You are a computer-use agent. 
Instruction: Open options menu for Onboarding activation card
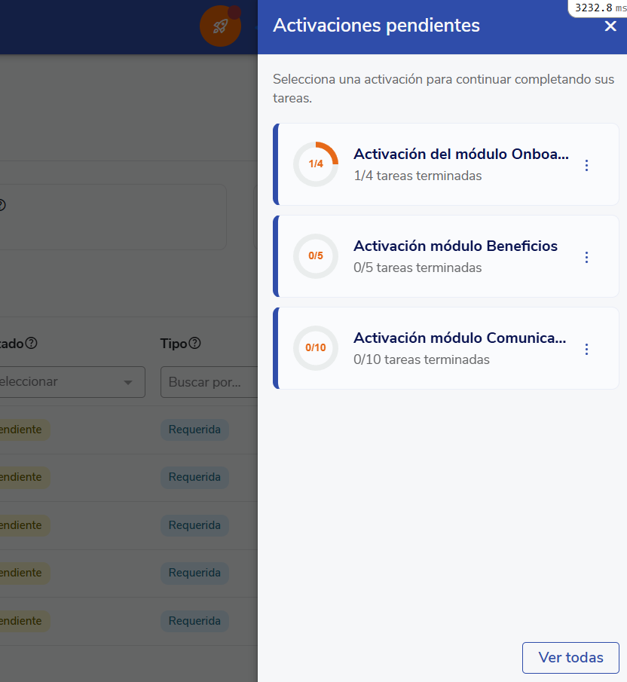[586, 164]
